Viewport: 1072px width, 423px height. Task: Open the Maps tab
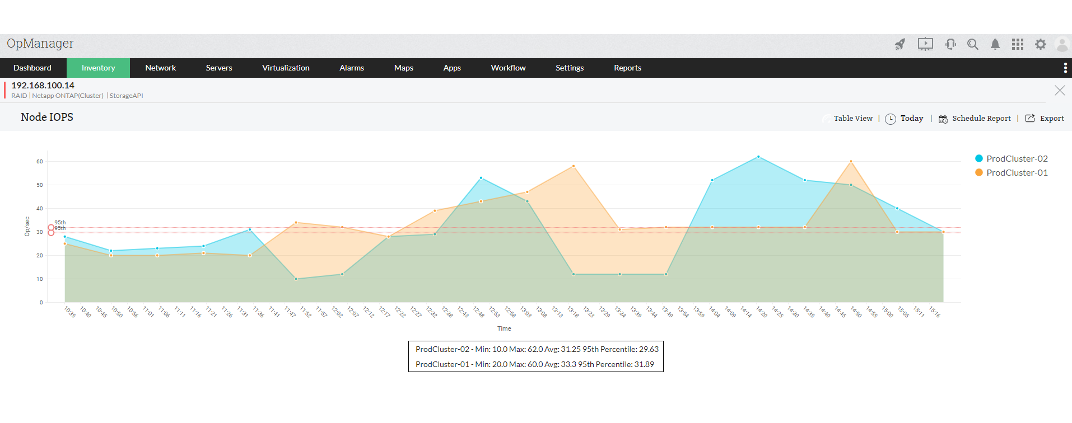(x=404, y=68)
